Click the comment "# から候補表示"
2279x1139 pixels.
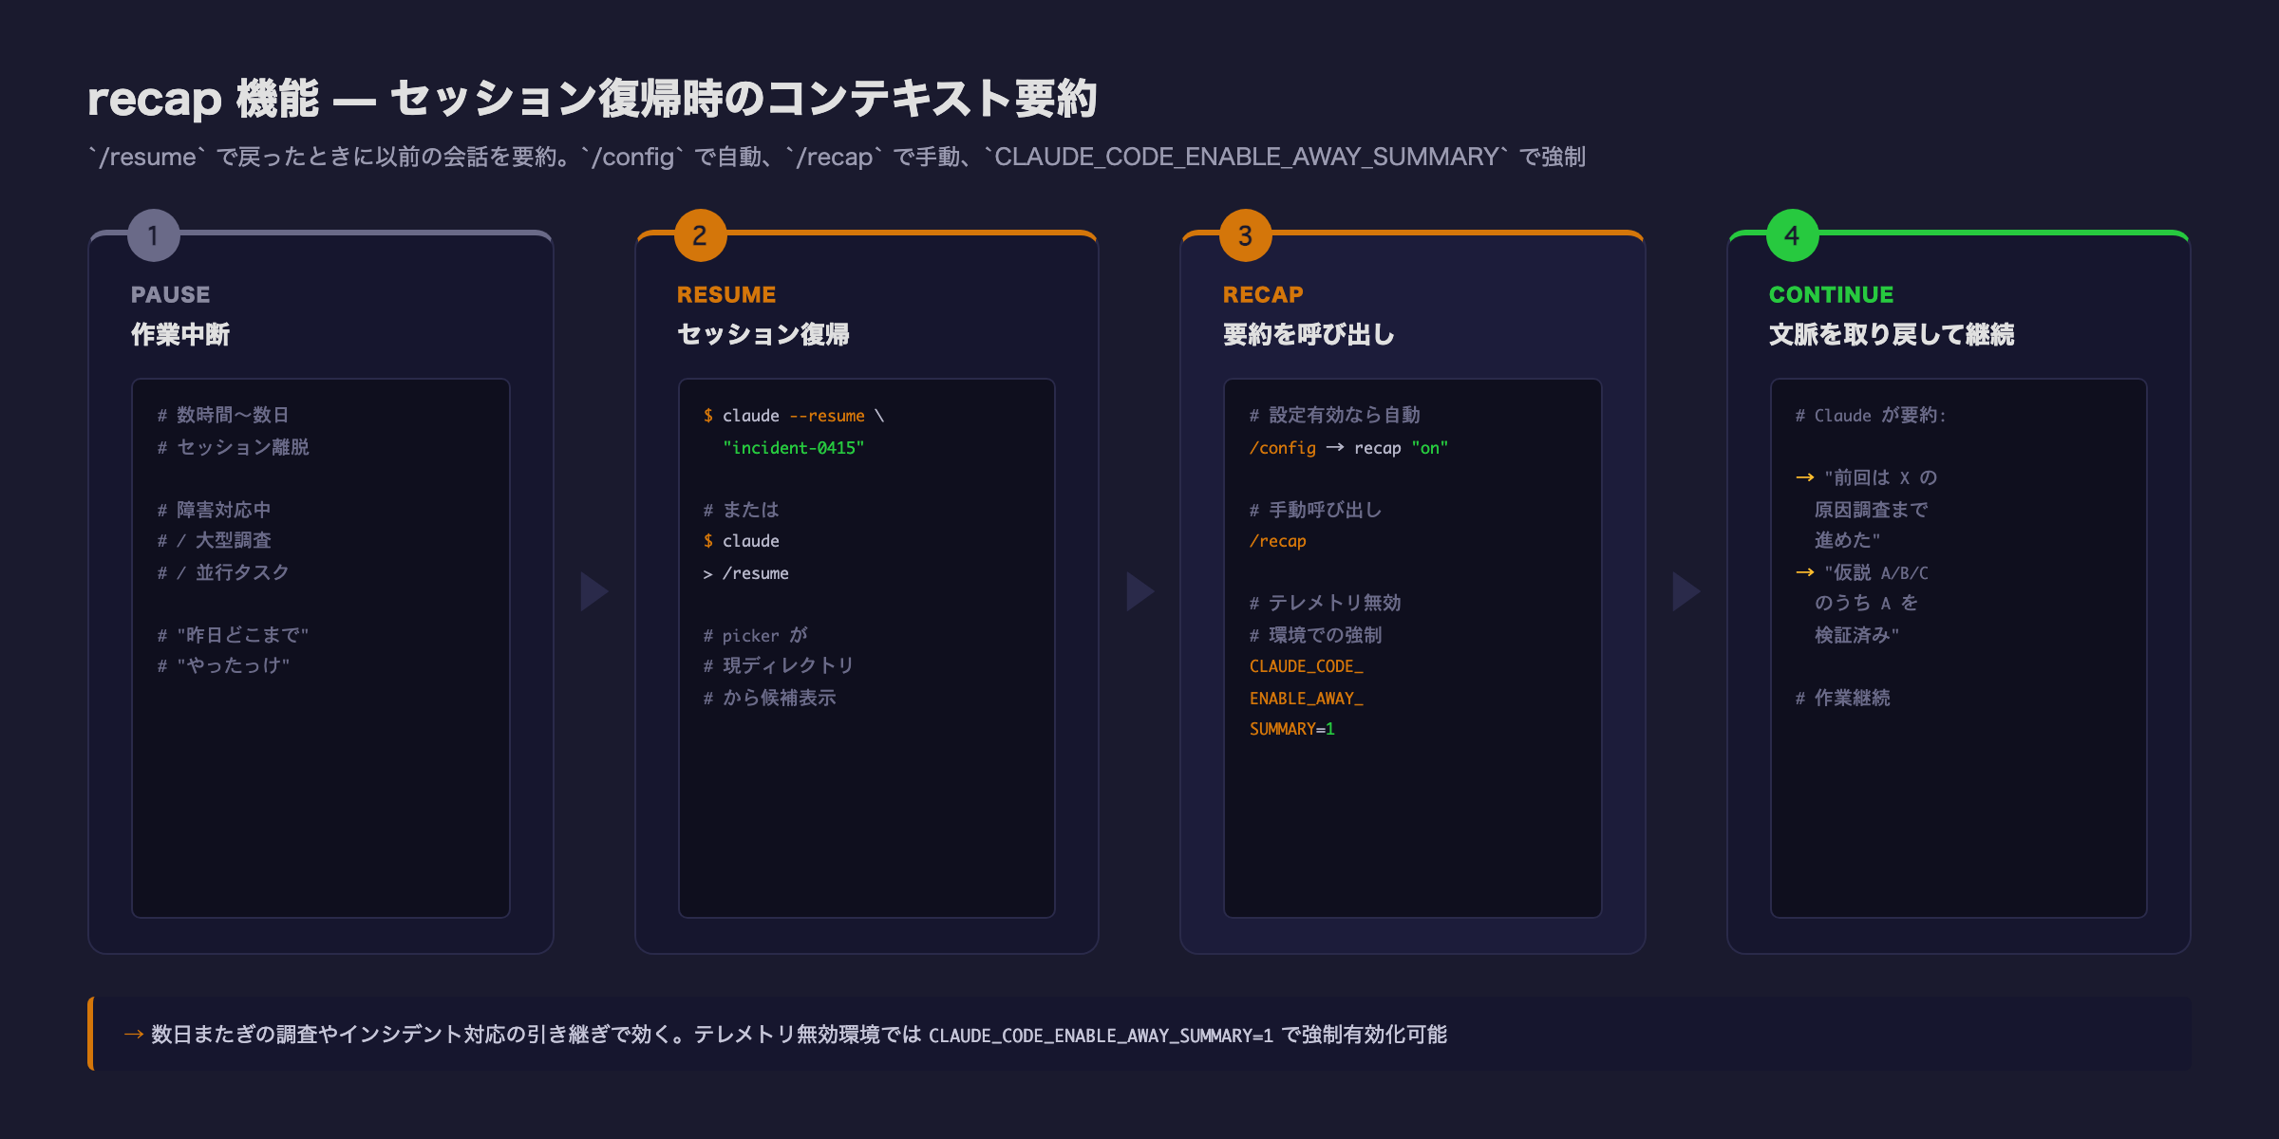769,698
